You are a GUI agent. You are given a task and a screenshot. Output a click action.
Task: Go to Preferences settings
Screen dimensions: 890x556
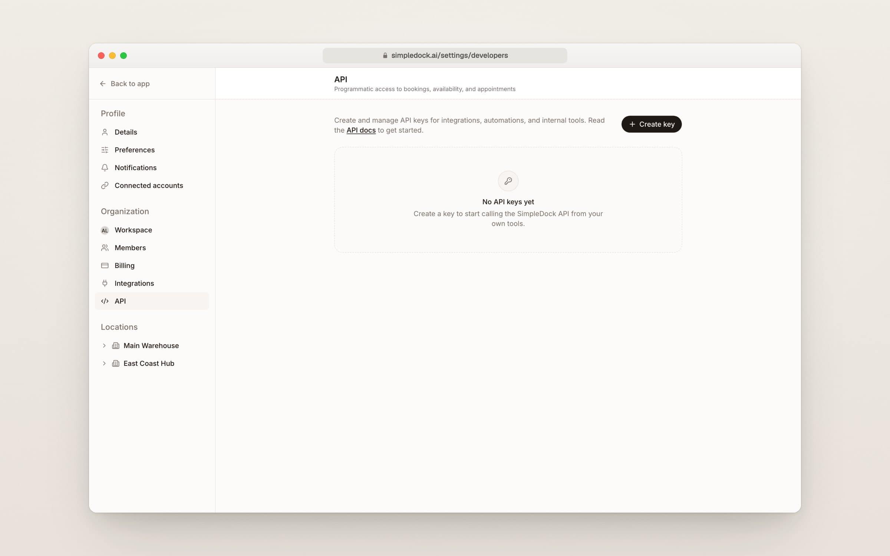click(152, 150)
